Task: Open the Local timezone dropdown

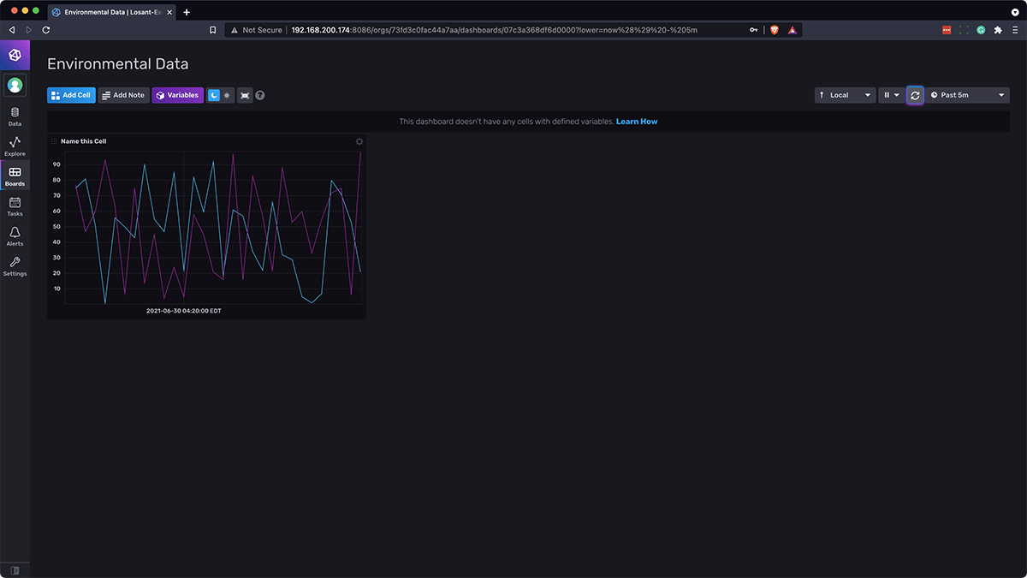Action: tap(845, 95)
